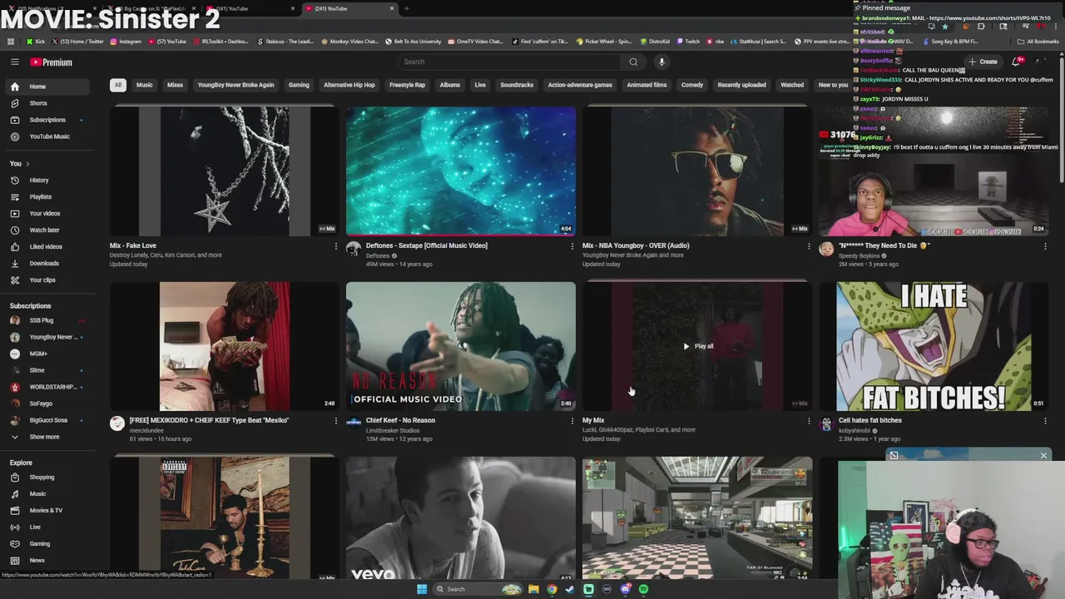The image size is (1065, 599).
Task: Select the All filter chip
Action: (118, 85)
